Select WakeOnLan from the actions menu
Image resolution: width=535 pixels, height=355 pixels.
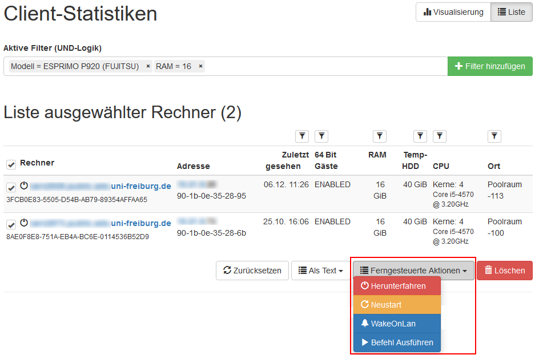point(397,324)
